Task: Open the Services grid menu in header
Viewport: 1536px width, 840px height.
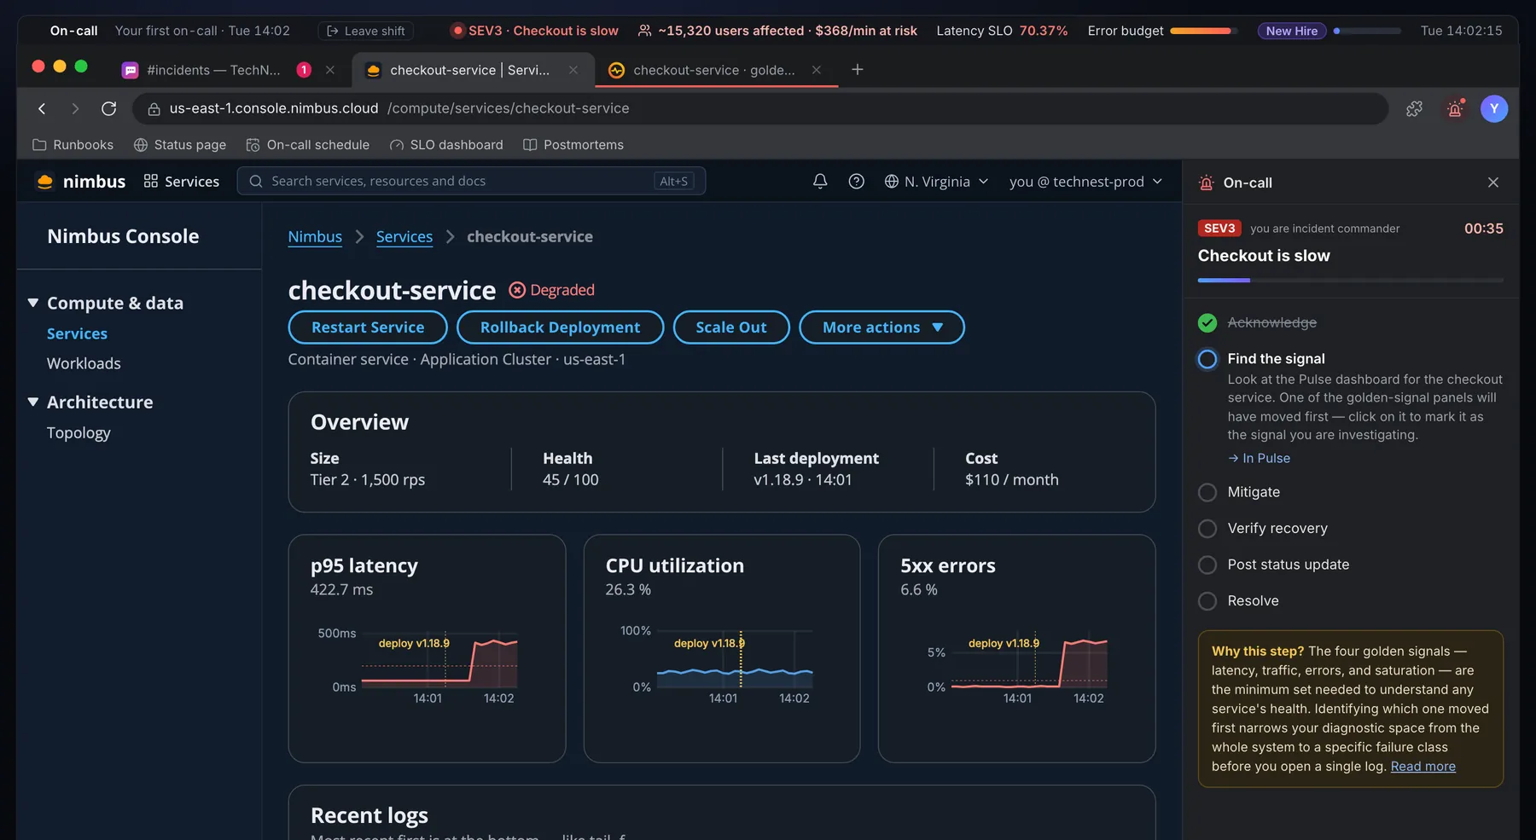Action: coord(182,181)
